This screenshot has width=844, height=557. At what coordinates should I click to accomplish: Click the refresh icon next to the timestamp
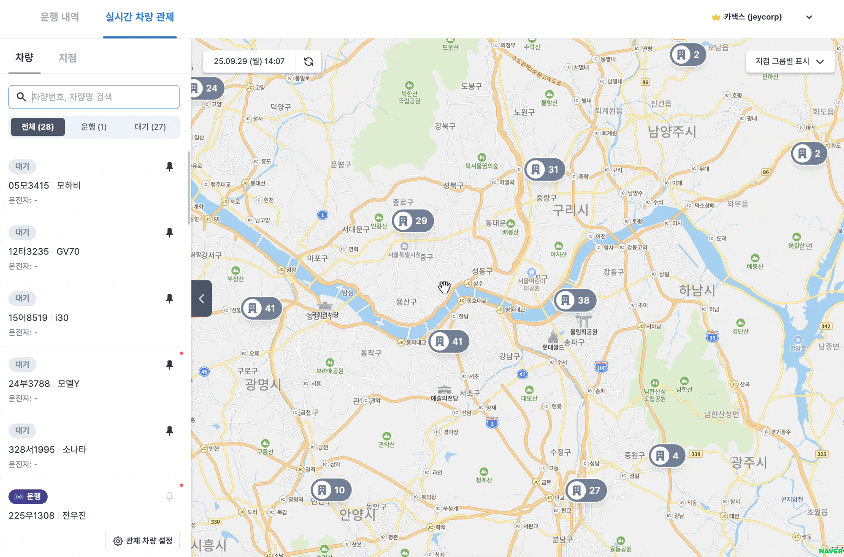[x=308, y=62]
